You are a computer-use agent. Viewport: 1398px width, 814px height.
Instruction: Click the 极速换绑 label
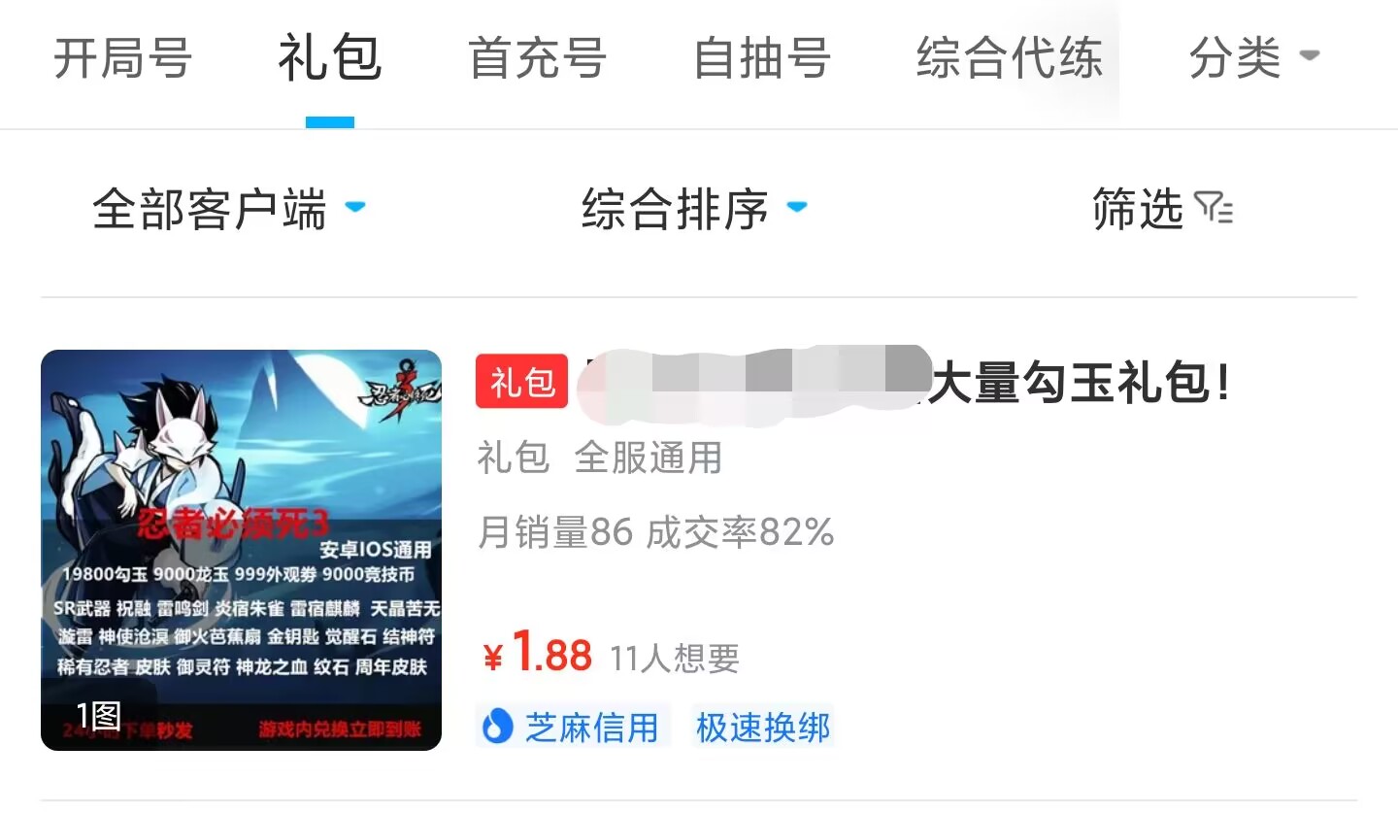(x=763, y=727)
